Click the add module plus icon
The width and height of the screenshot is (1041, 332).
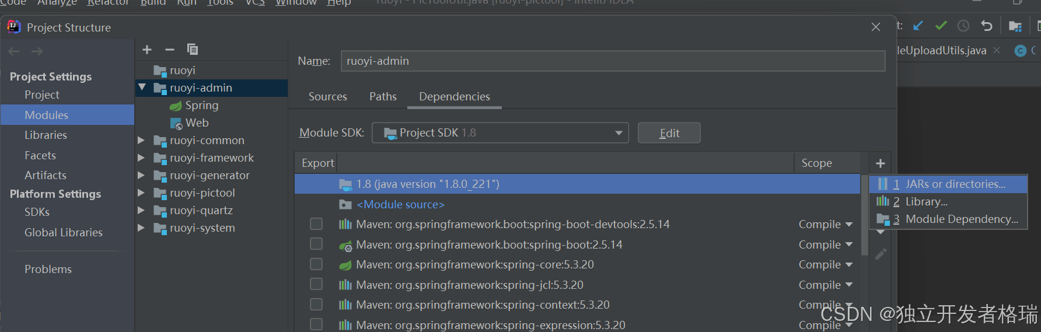(x=147, y=50)
